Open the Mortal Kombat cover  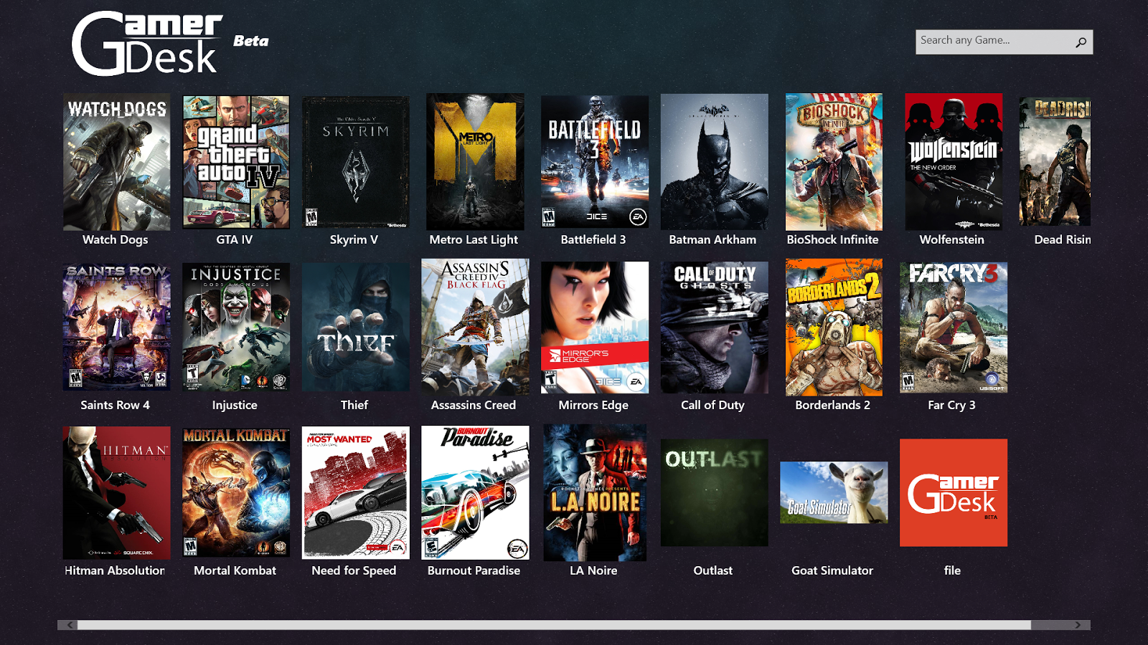[236, 492]
